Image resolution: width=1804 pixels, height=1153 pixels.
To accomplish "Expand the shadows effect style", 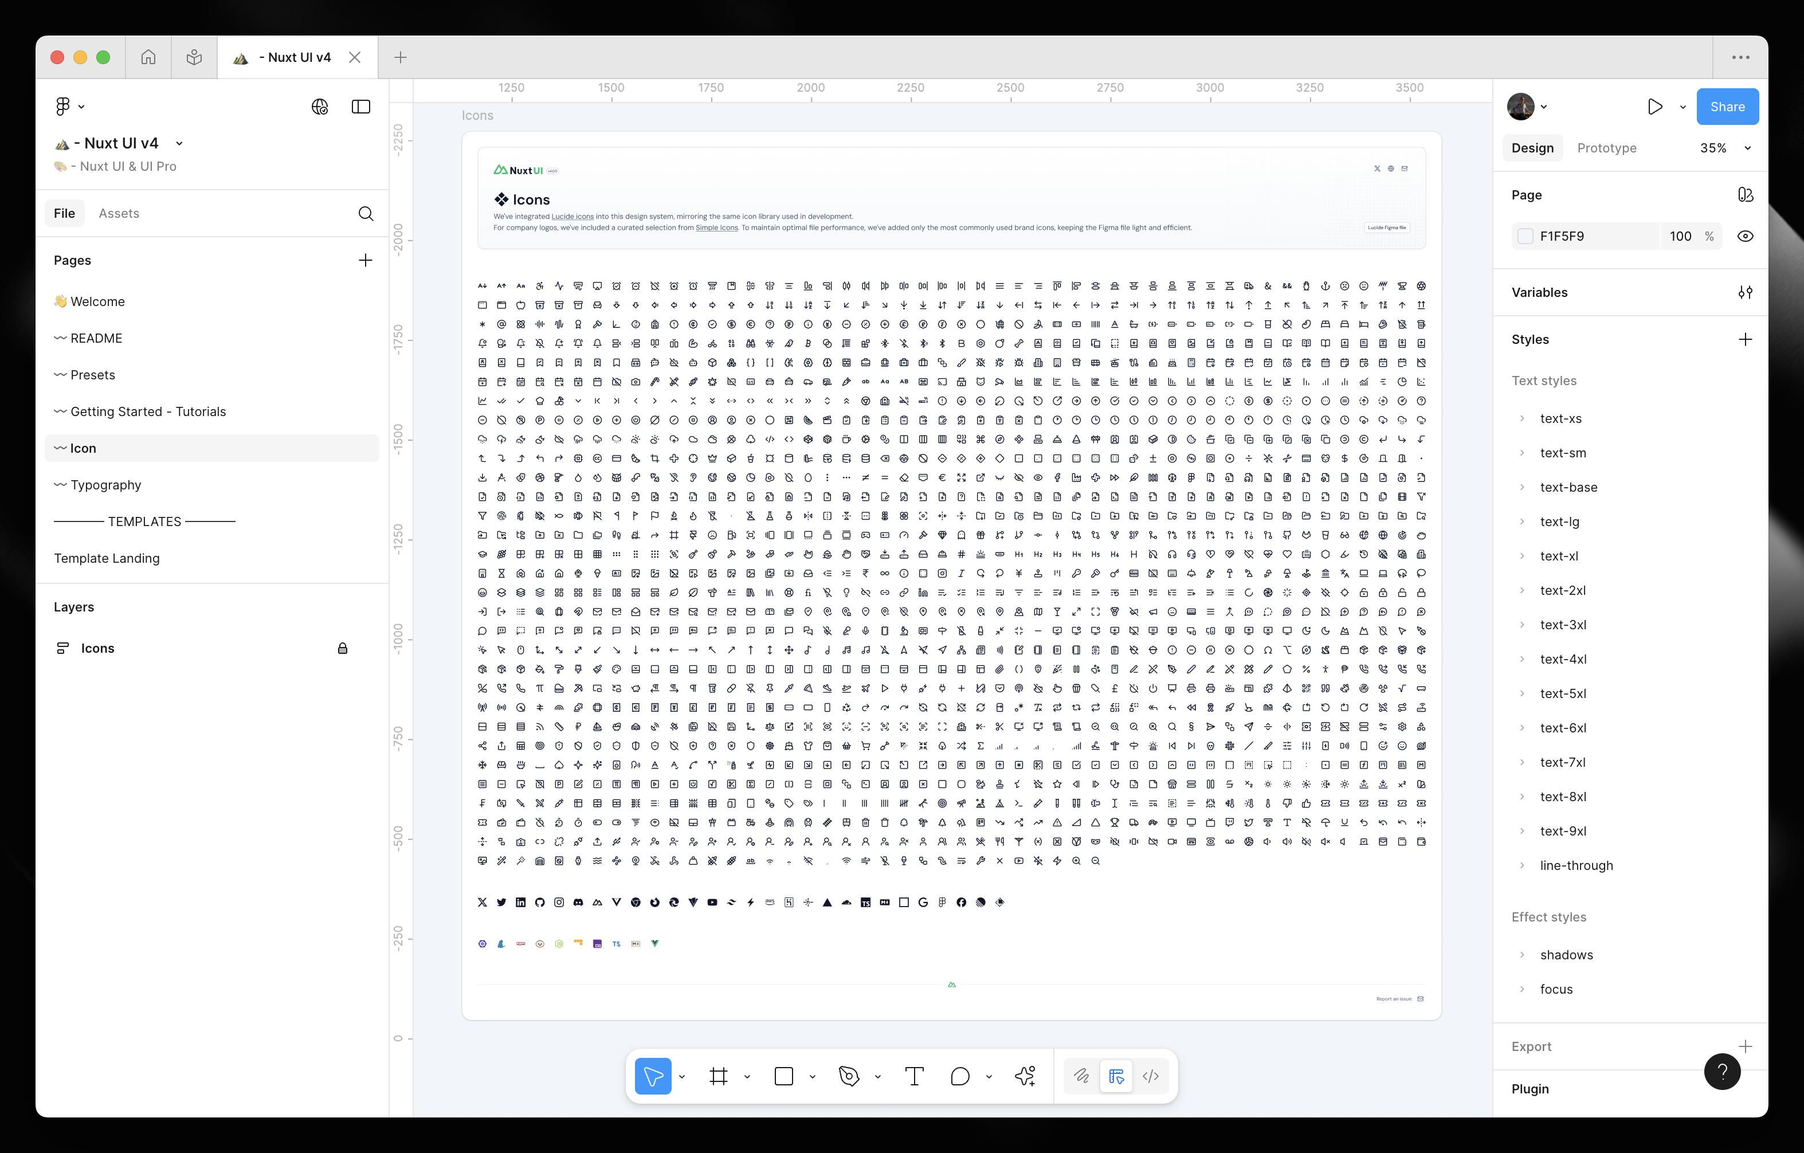I will tap(1521, 955).
